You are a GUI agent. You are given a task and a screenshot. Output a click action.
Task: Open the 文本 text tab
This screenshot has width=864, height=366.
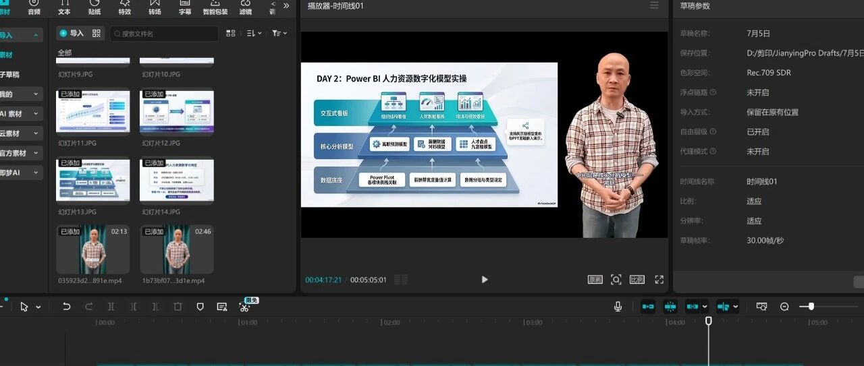tap(64, 7)
